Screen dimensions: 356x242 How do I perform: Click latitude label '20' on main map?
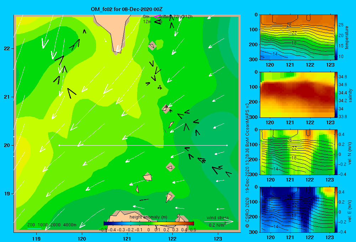7,145
